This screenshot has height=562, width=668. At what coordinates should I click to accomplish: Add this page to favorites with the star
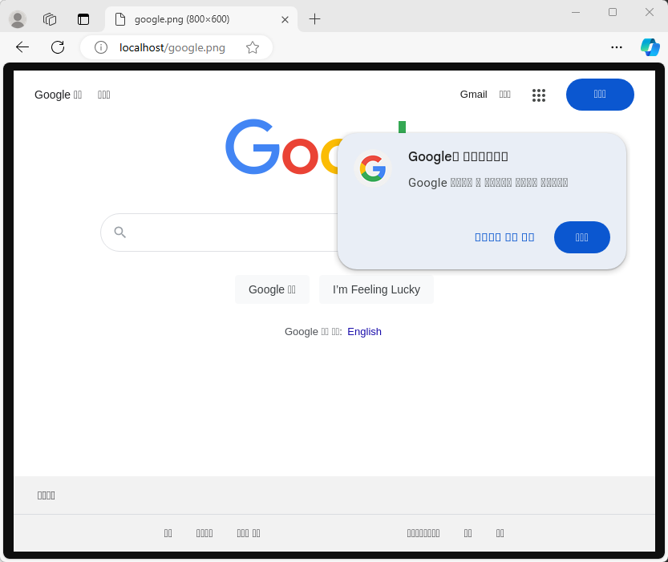(x=253, y=47)
